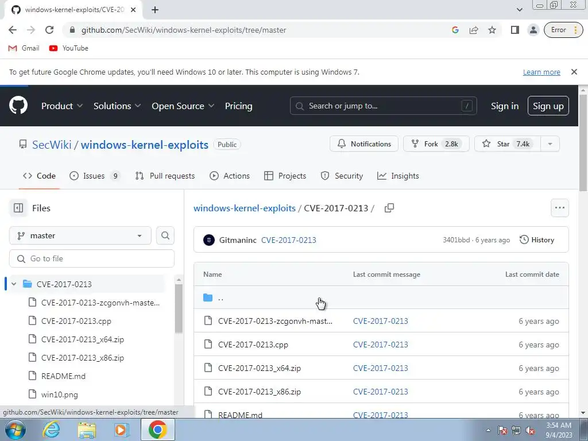Expand the Product menu
The width and height of the screenshot is (588, 441).
coord(62,106)
